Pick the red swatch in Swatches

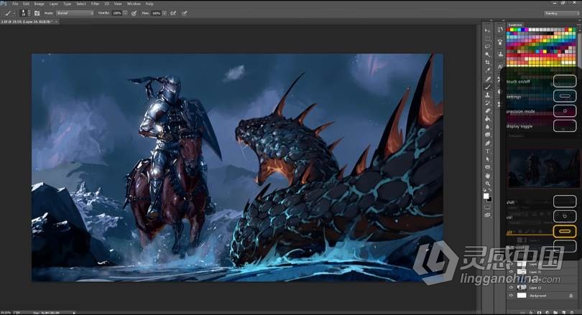click(509, 29)
